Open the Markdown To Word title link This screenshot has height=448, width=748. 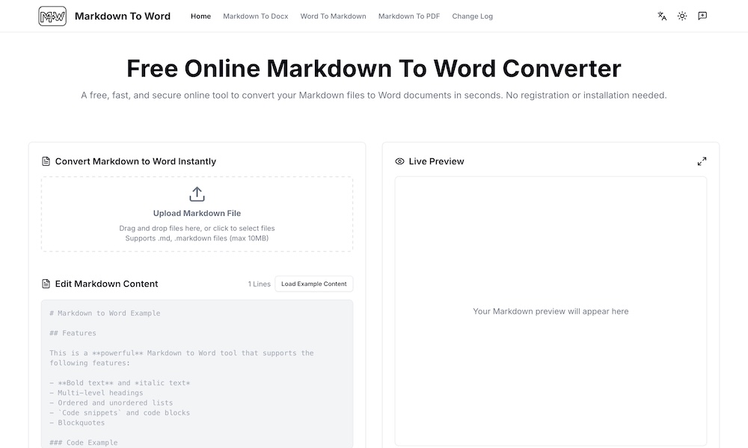pos(123,16)
